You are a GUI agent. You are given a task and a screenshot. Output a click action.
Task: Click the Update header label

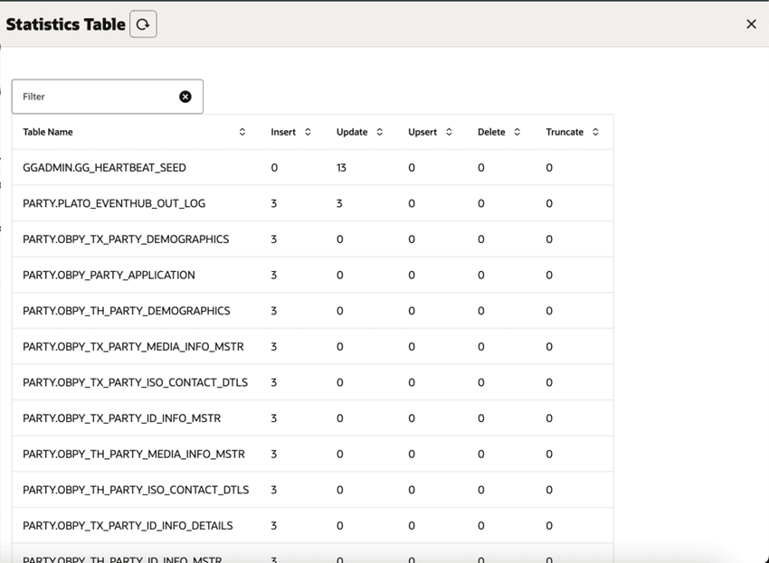(352, 132)
